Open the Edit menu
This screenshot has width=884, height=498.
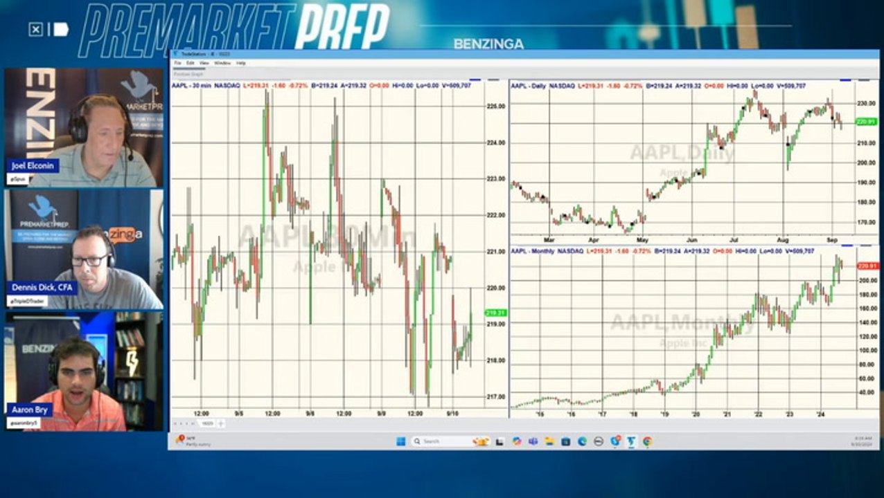tap(190, 63)
